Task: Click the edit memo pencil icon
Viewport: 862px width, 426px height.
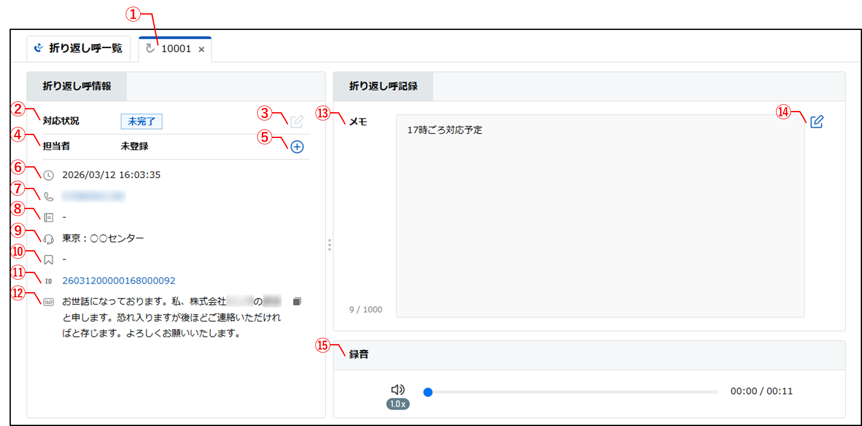Action: [x=816, y=122]
